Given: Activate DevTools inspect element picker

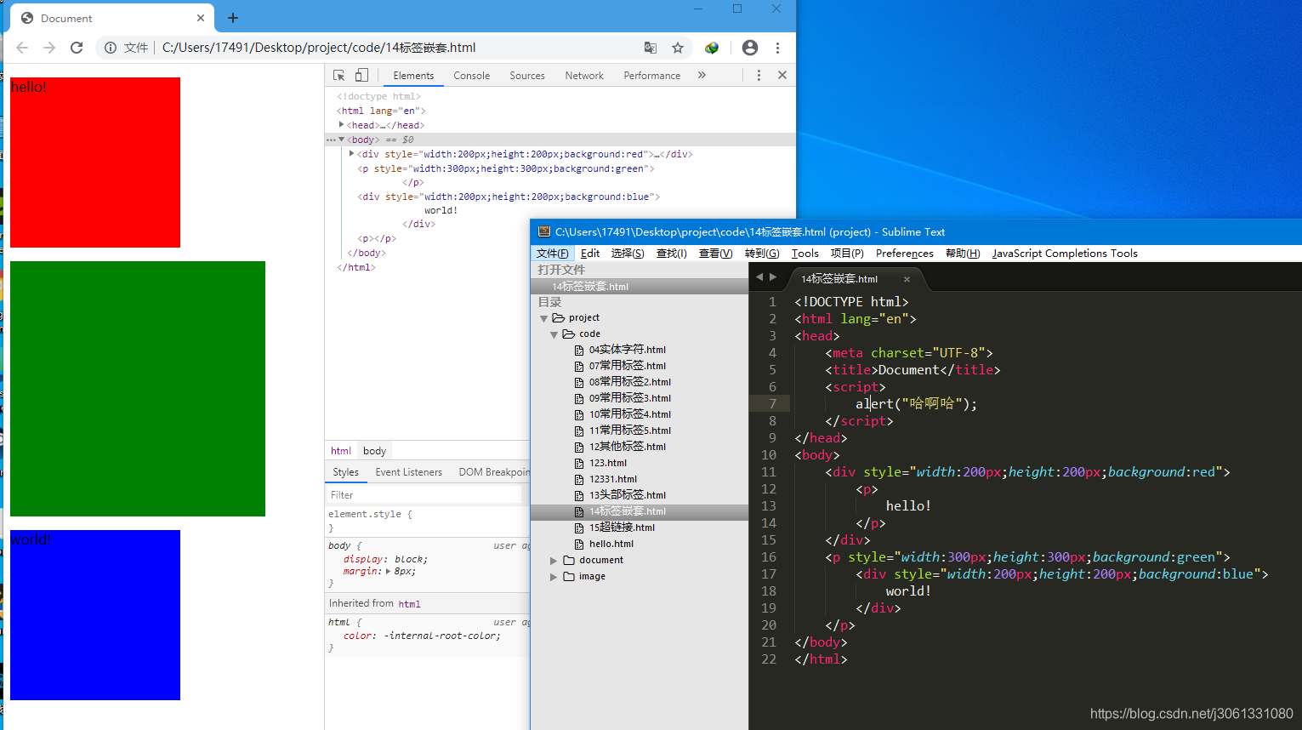Looking at the screenshot, I should click(339, 75).
